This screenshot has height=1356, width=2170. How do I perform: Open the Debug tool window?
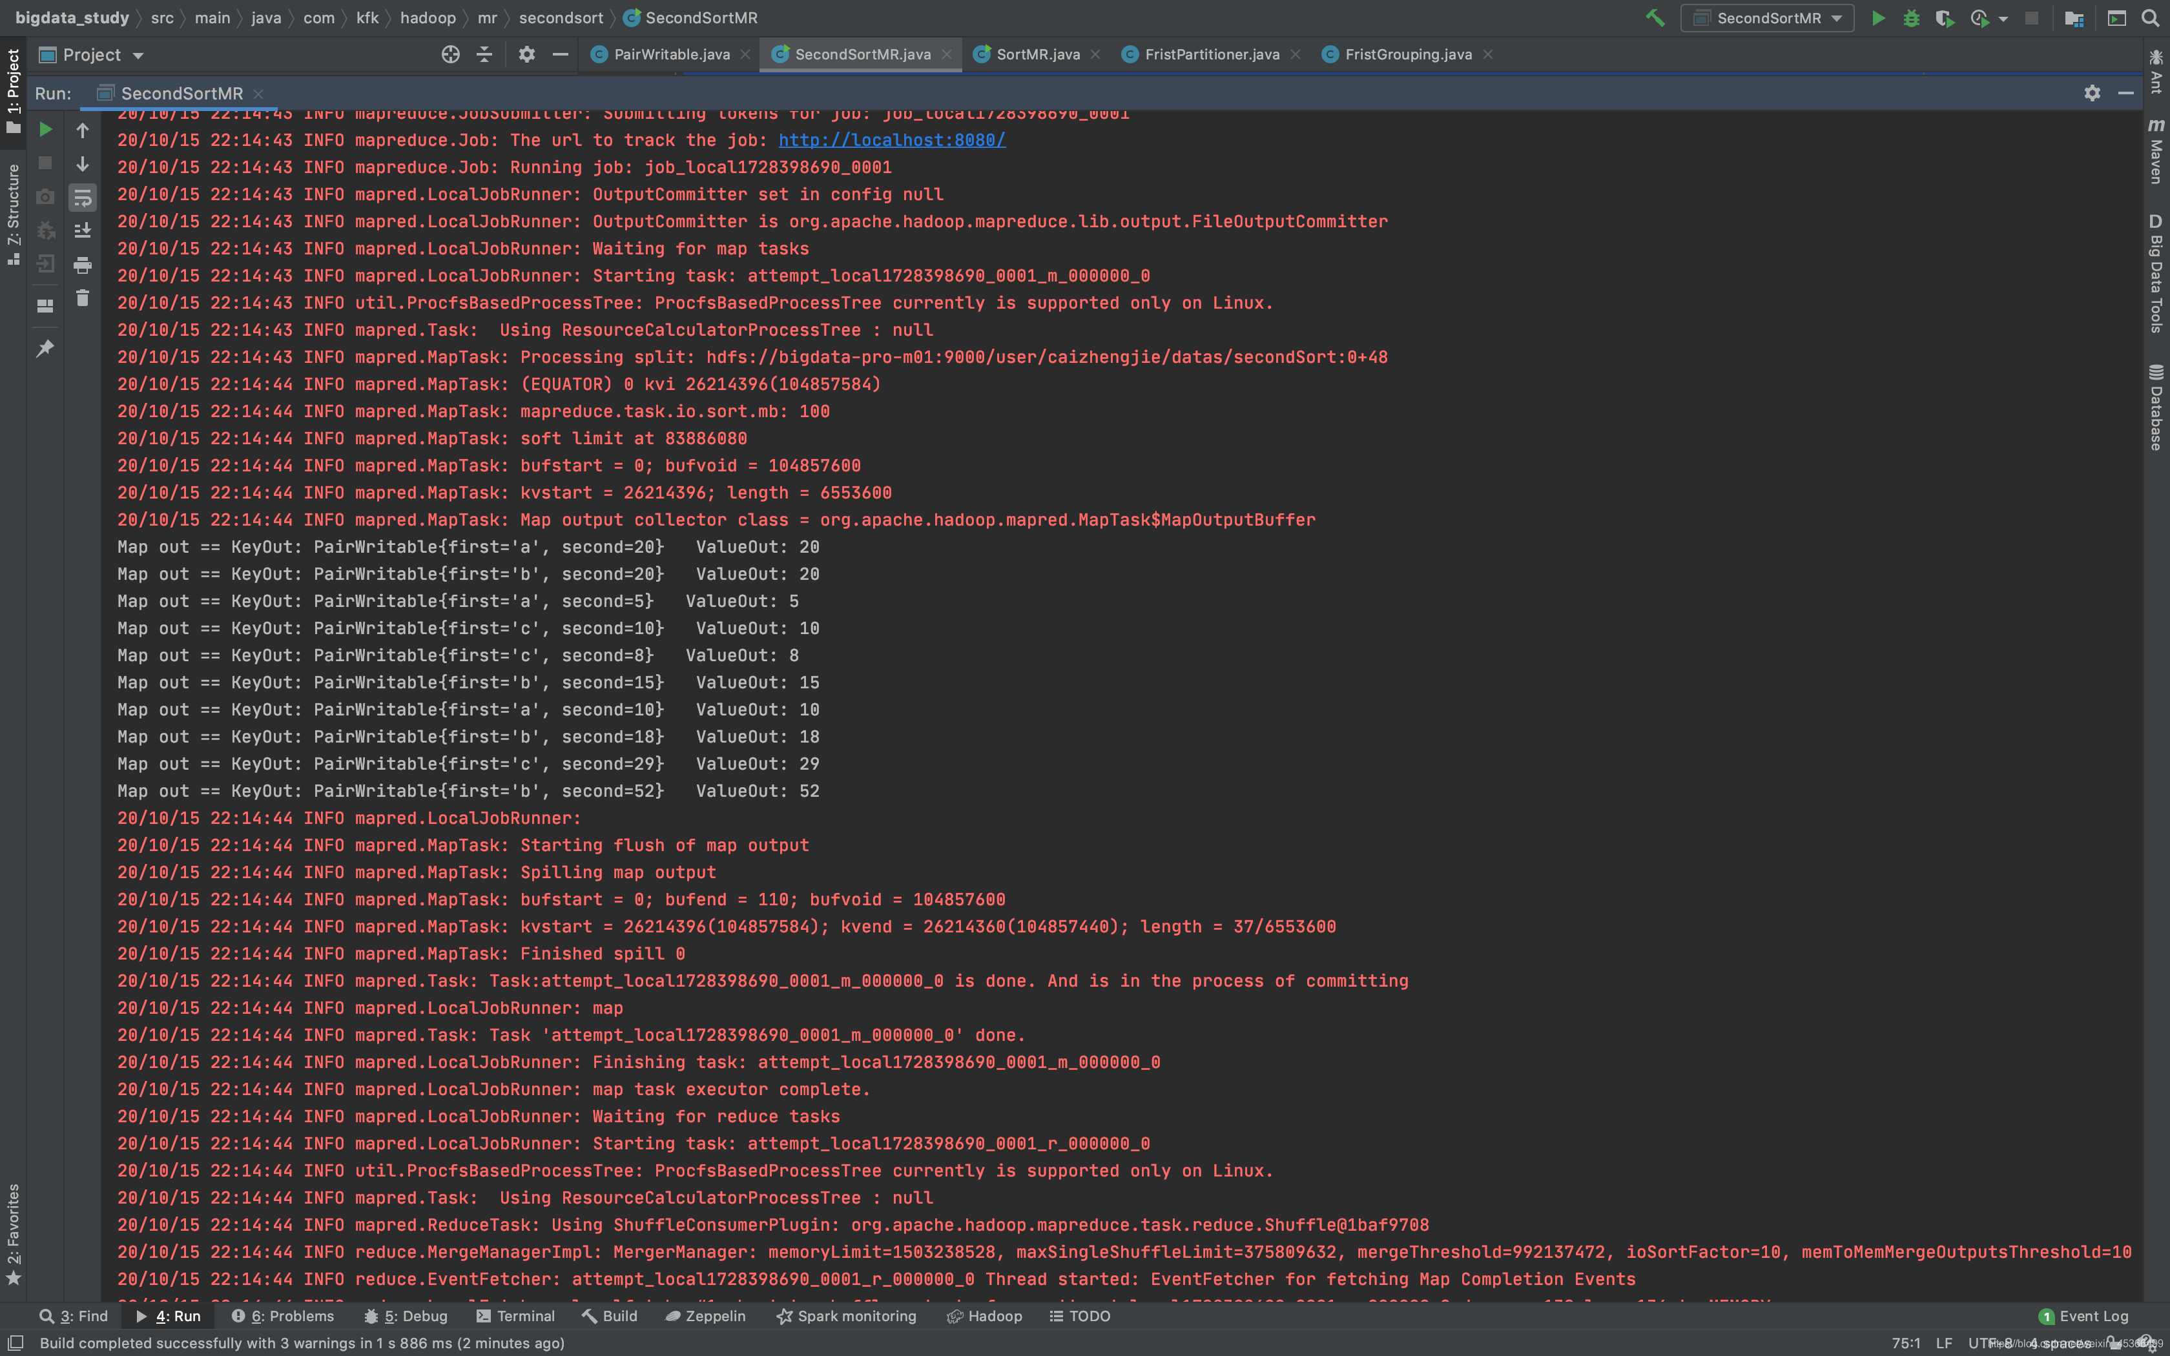(x=406, y=1316)
